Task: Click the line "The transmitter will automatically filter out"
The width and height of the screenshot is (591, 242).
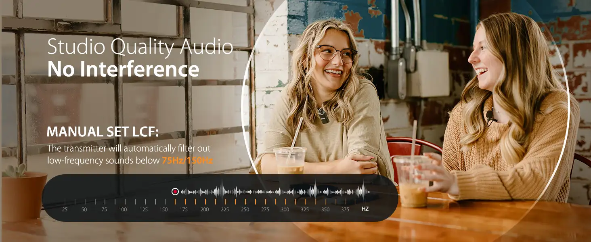Action: 129,148
